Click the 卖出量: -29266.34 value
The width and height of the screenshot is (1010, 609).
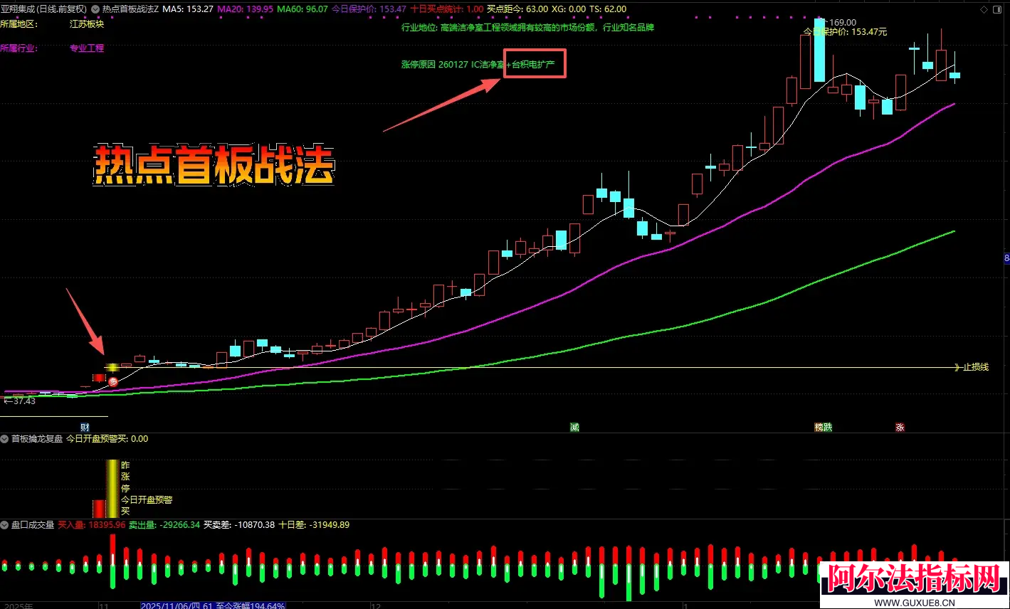pyautogui.click(x=164, y=525)
